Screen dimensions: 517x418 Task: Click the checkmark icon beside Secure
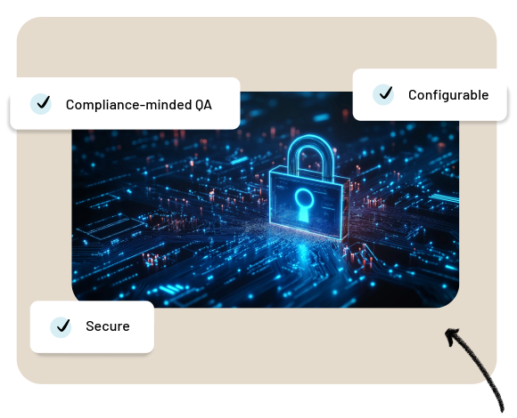(61, 327)
